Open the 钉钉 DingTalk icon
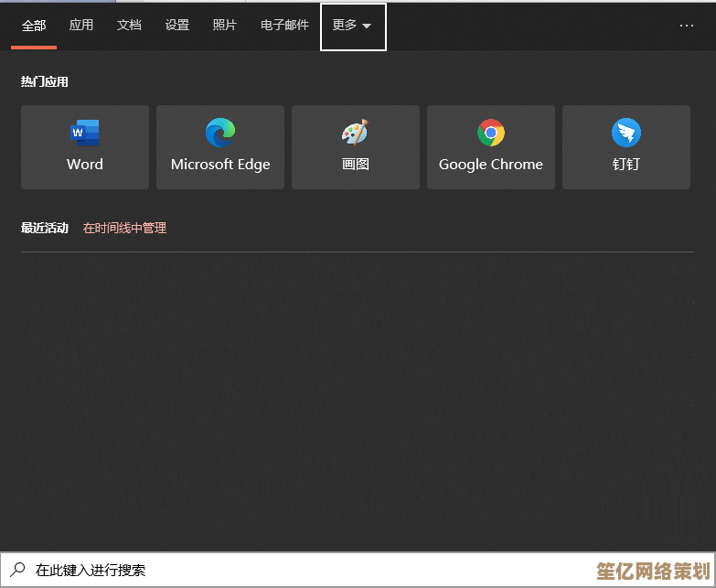 [626, 134]
